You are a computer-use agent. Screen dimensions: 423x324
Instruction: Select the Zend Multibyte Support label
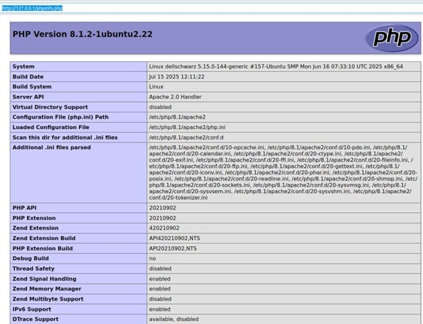[48, 299]
